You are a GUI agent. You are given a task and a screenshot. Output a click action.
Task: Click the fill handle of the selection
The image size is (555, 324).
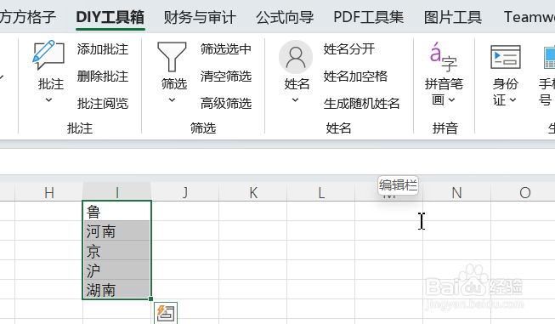pyautogui.click(x=150, y=298)
